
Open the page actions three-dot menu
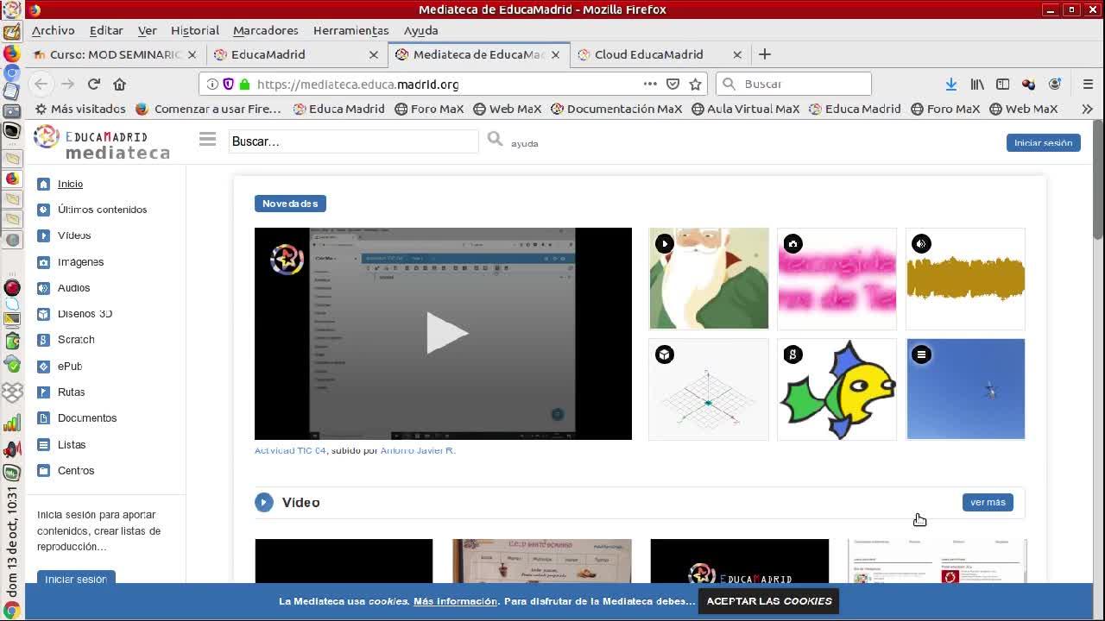(x=650, y=84)
